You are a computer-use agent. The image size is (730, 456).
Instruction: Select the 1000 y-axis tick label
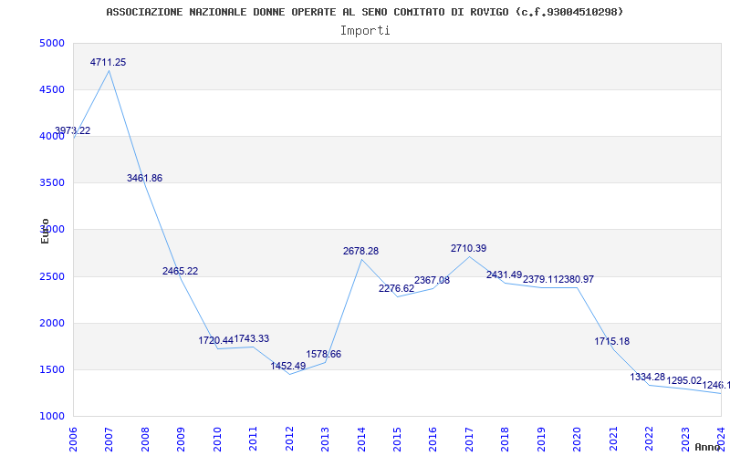pyautogui.click(x=52, y=416)
